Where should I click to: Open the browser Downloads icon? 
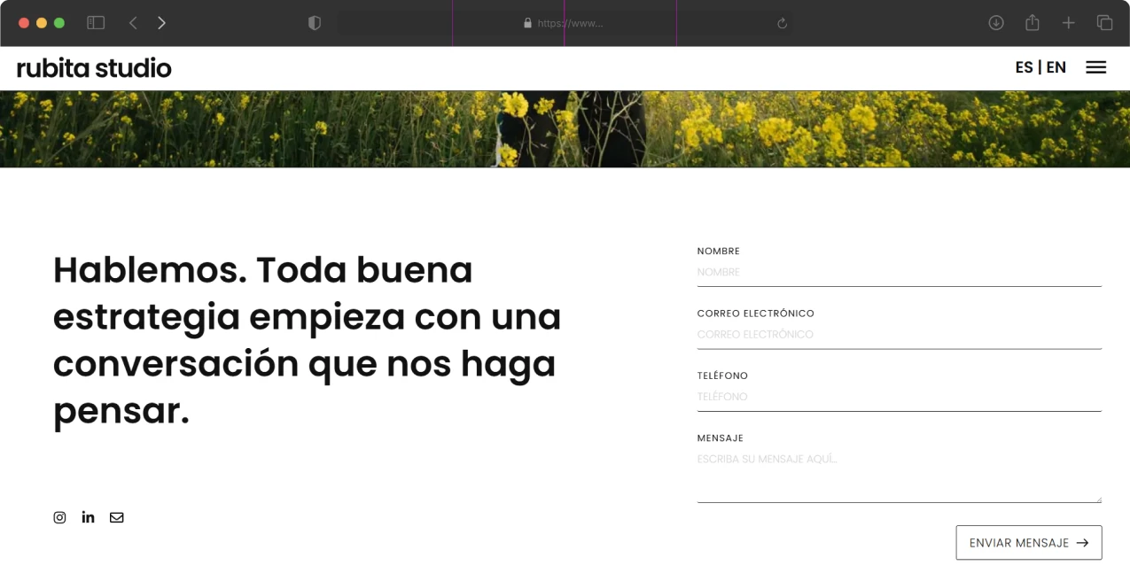point(996,23)
